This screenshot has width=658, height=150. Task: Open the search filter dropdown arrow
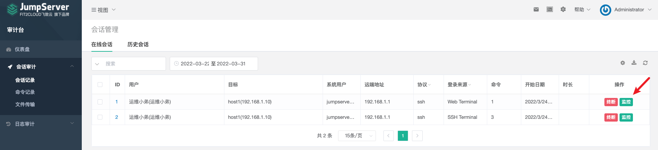coord(97,64)
